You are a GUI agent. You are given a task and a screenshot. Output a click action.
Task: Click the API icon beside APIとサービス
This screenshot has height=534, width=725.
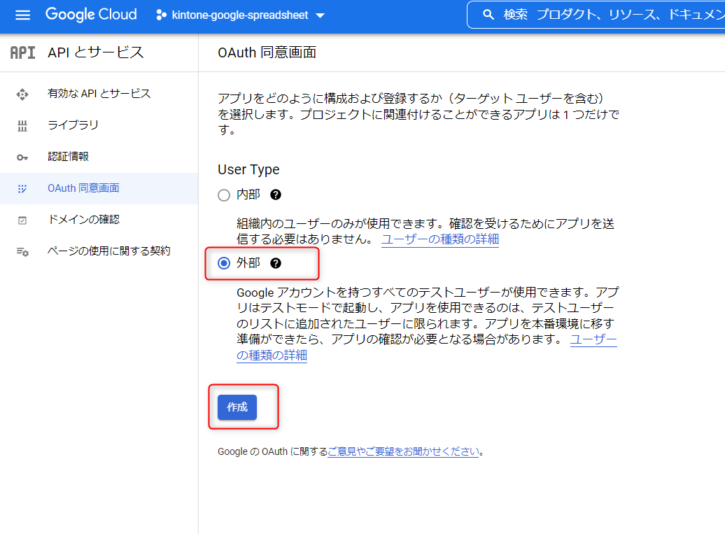pos(22,52)
